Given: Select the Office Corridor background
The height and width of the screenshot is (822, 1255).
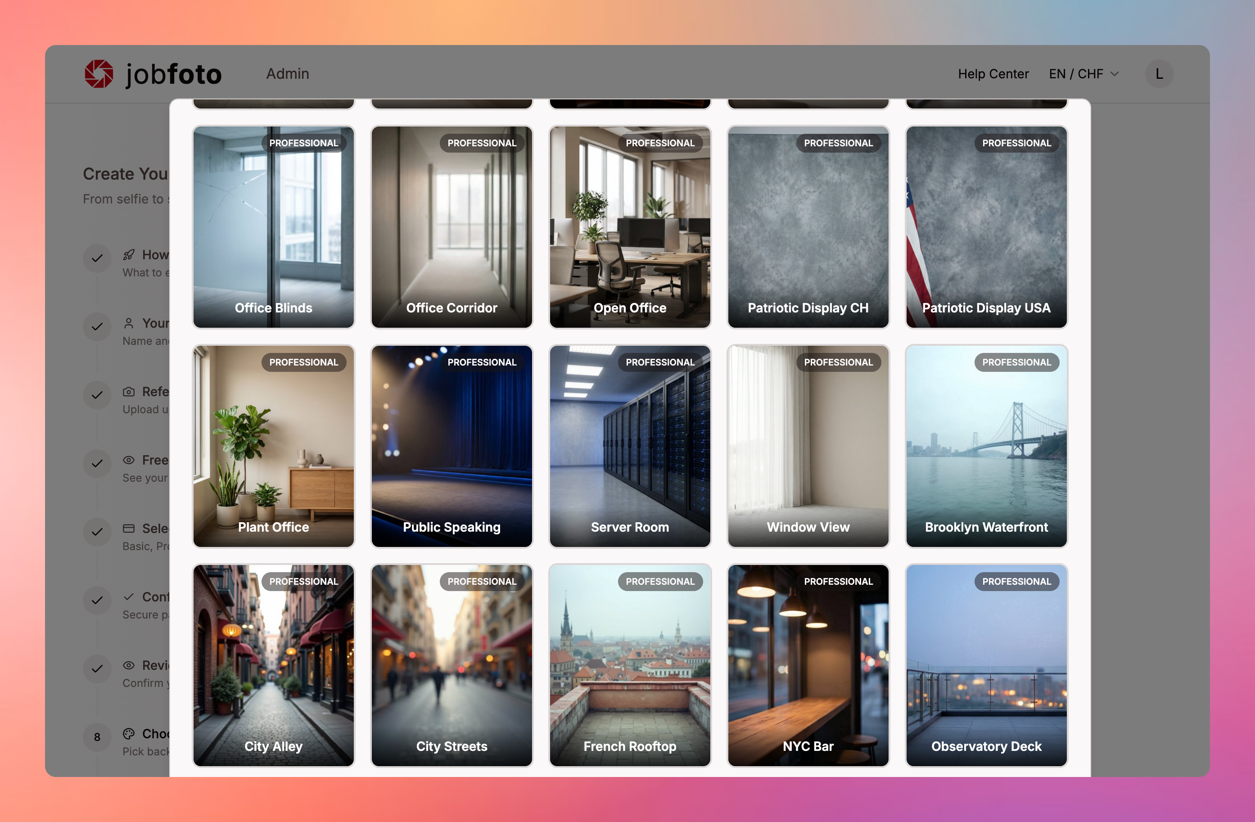Looking at the screenshot, I should click(x=452, y=227).
